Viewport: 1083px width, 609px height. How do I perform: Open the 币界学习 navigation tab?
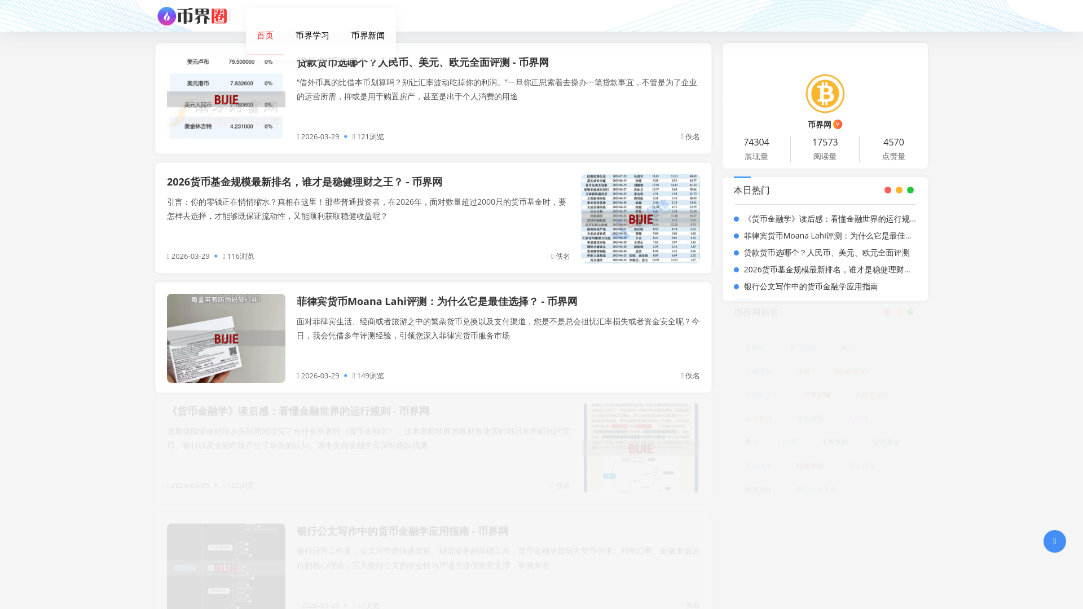point(312,36)
